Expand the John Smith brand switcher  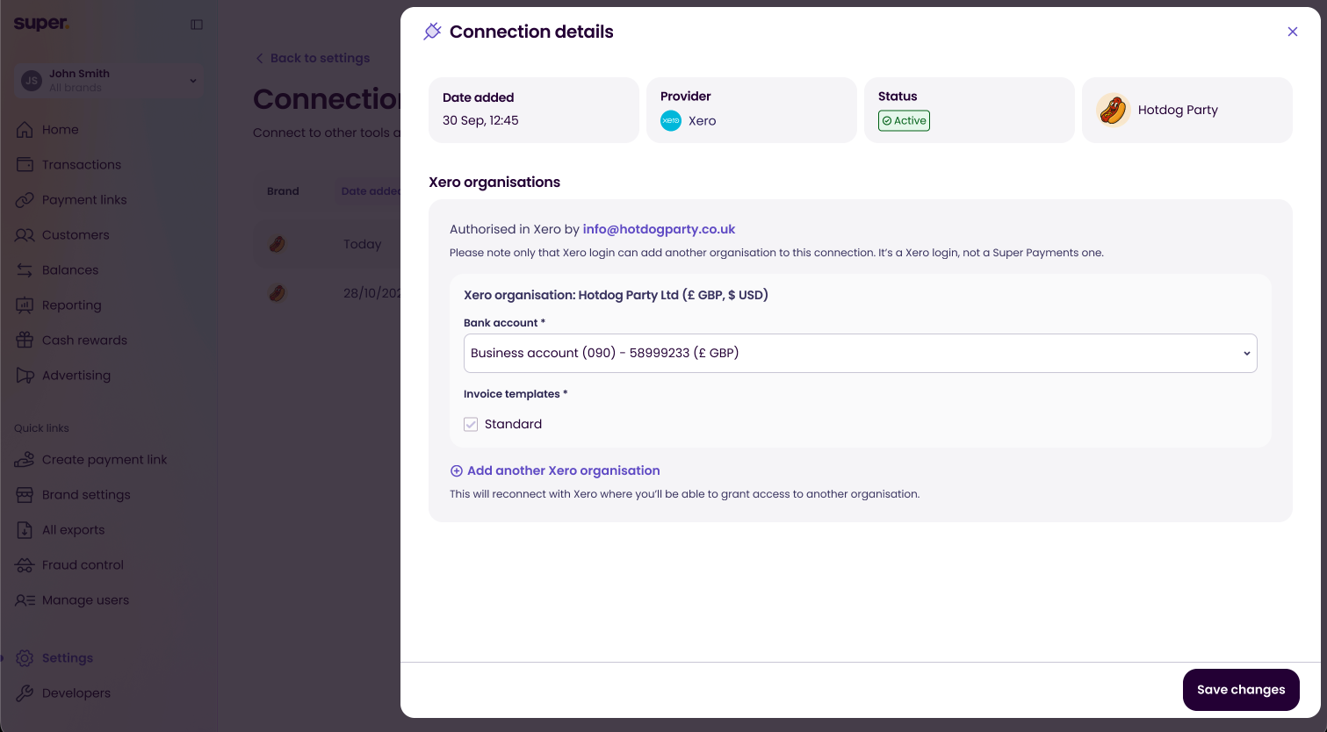click(x=108, y=80)
